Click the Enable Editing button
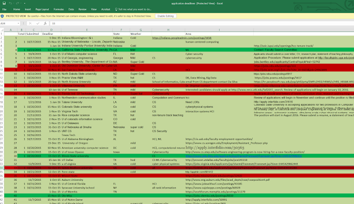354x204 pixels. point(165,16)
